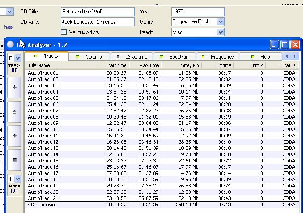Open the Genre dropdown

point(220,21)
